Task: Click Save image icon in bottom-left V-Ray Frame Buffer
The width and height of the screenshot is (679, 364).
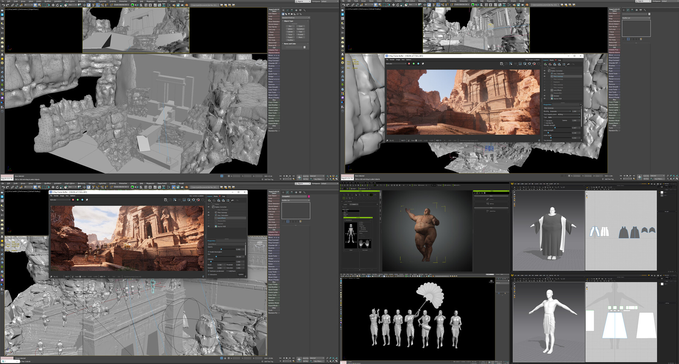Action: point(165,200)
